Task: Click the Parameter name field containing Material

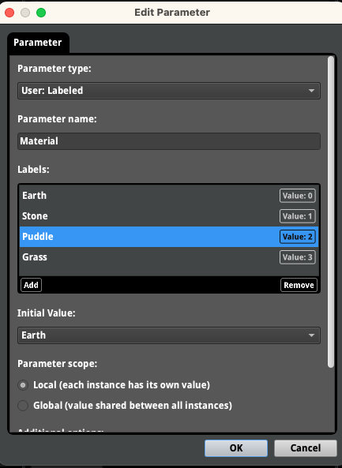Action: tap(169, 141)
